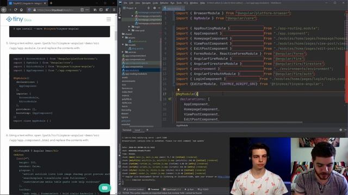The height and width of the screenshot is (195, 348).
Task: Open the TypeScript tool window
Action: (172, 190)
